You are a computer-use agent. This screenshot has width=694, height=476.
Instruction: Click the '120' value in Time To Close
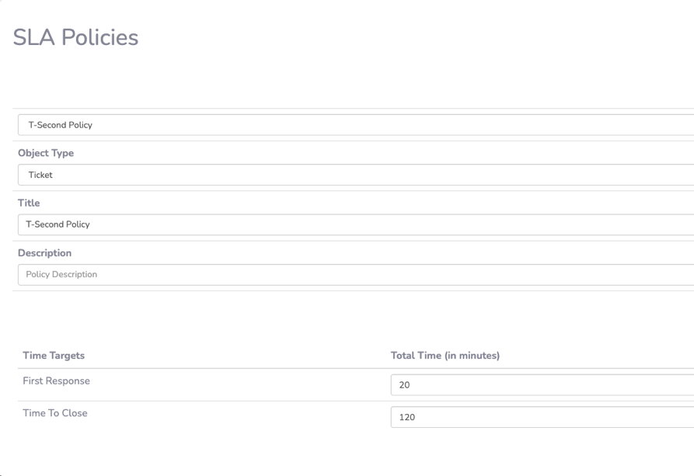point(407,418)
